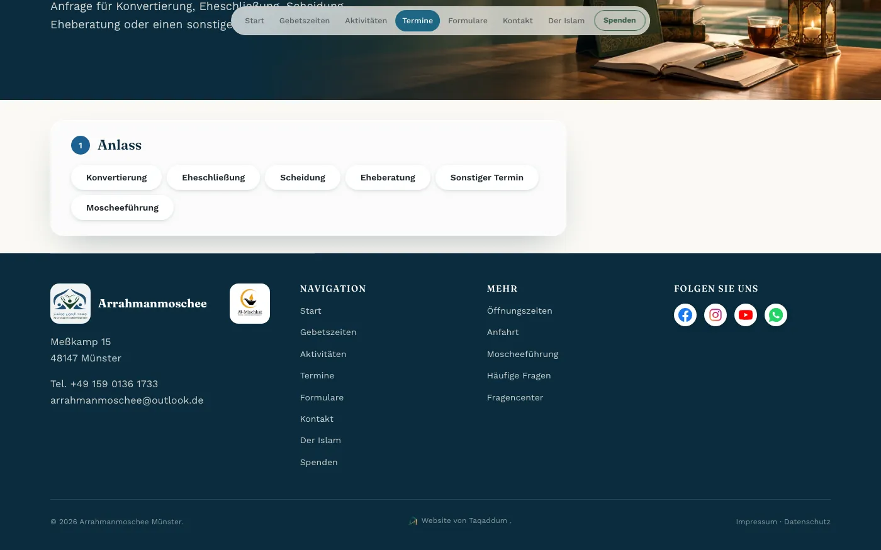Open the Instagram social icon
The image size is (881, 550).
715,315
